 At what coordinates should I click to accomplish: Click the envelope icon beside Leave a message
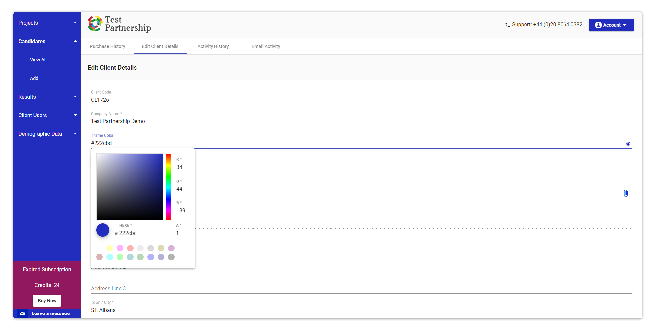click(22, 313)
